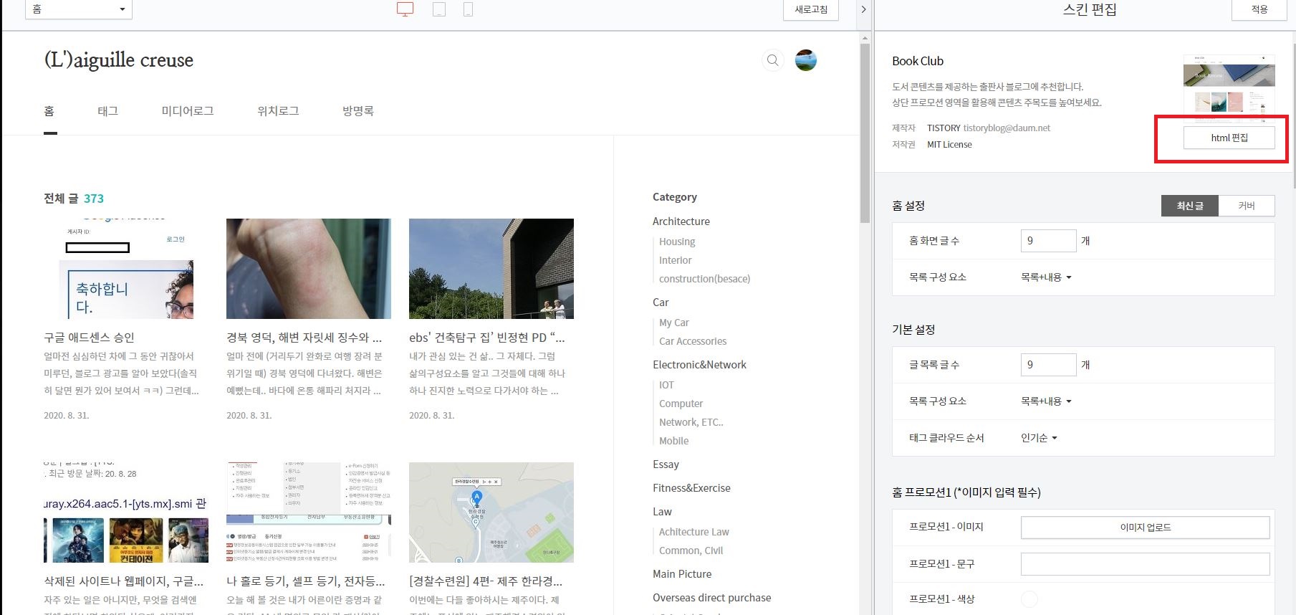Open the Law category
The height and width of the screenshot is (615, 1296).
(662, 512)
